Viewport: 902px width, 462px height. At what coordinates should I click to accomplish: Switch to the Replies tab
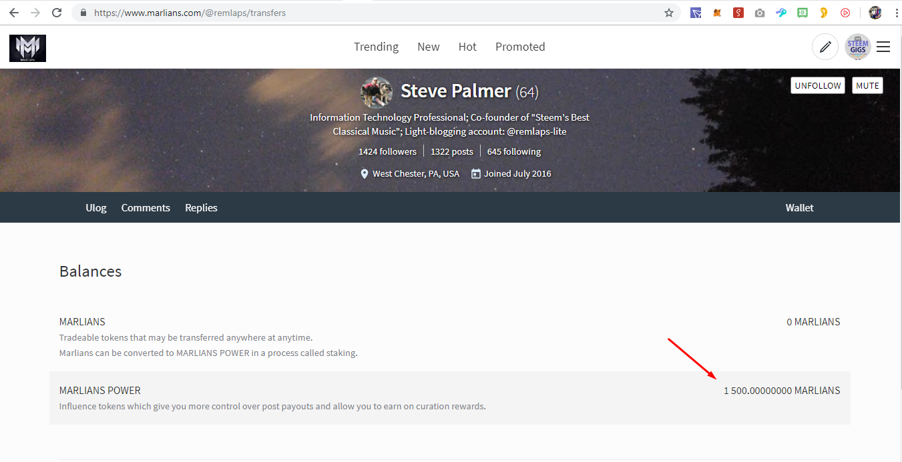(x=201, y=207)
